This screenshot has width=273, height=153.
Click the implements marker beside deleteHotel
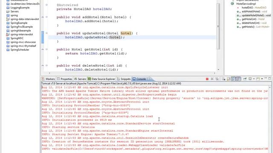tap(43, 65)
